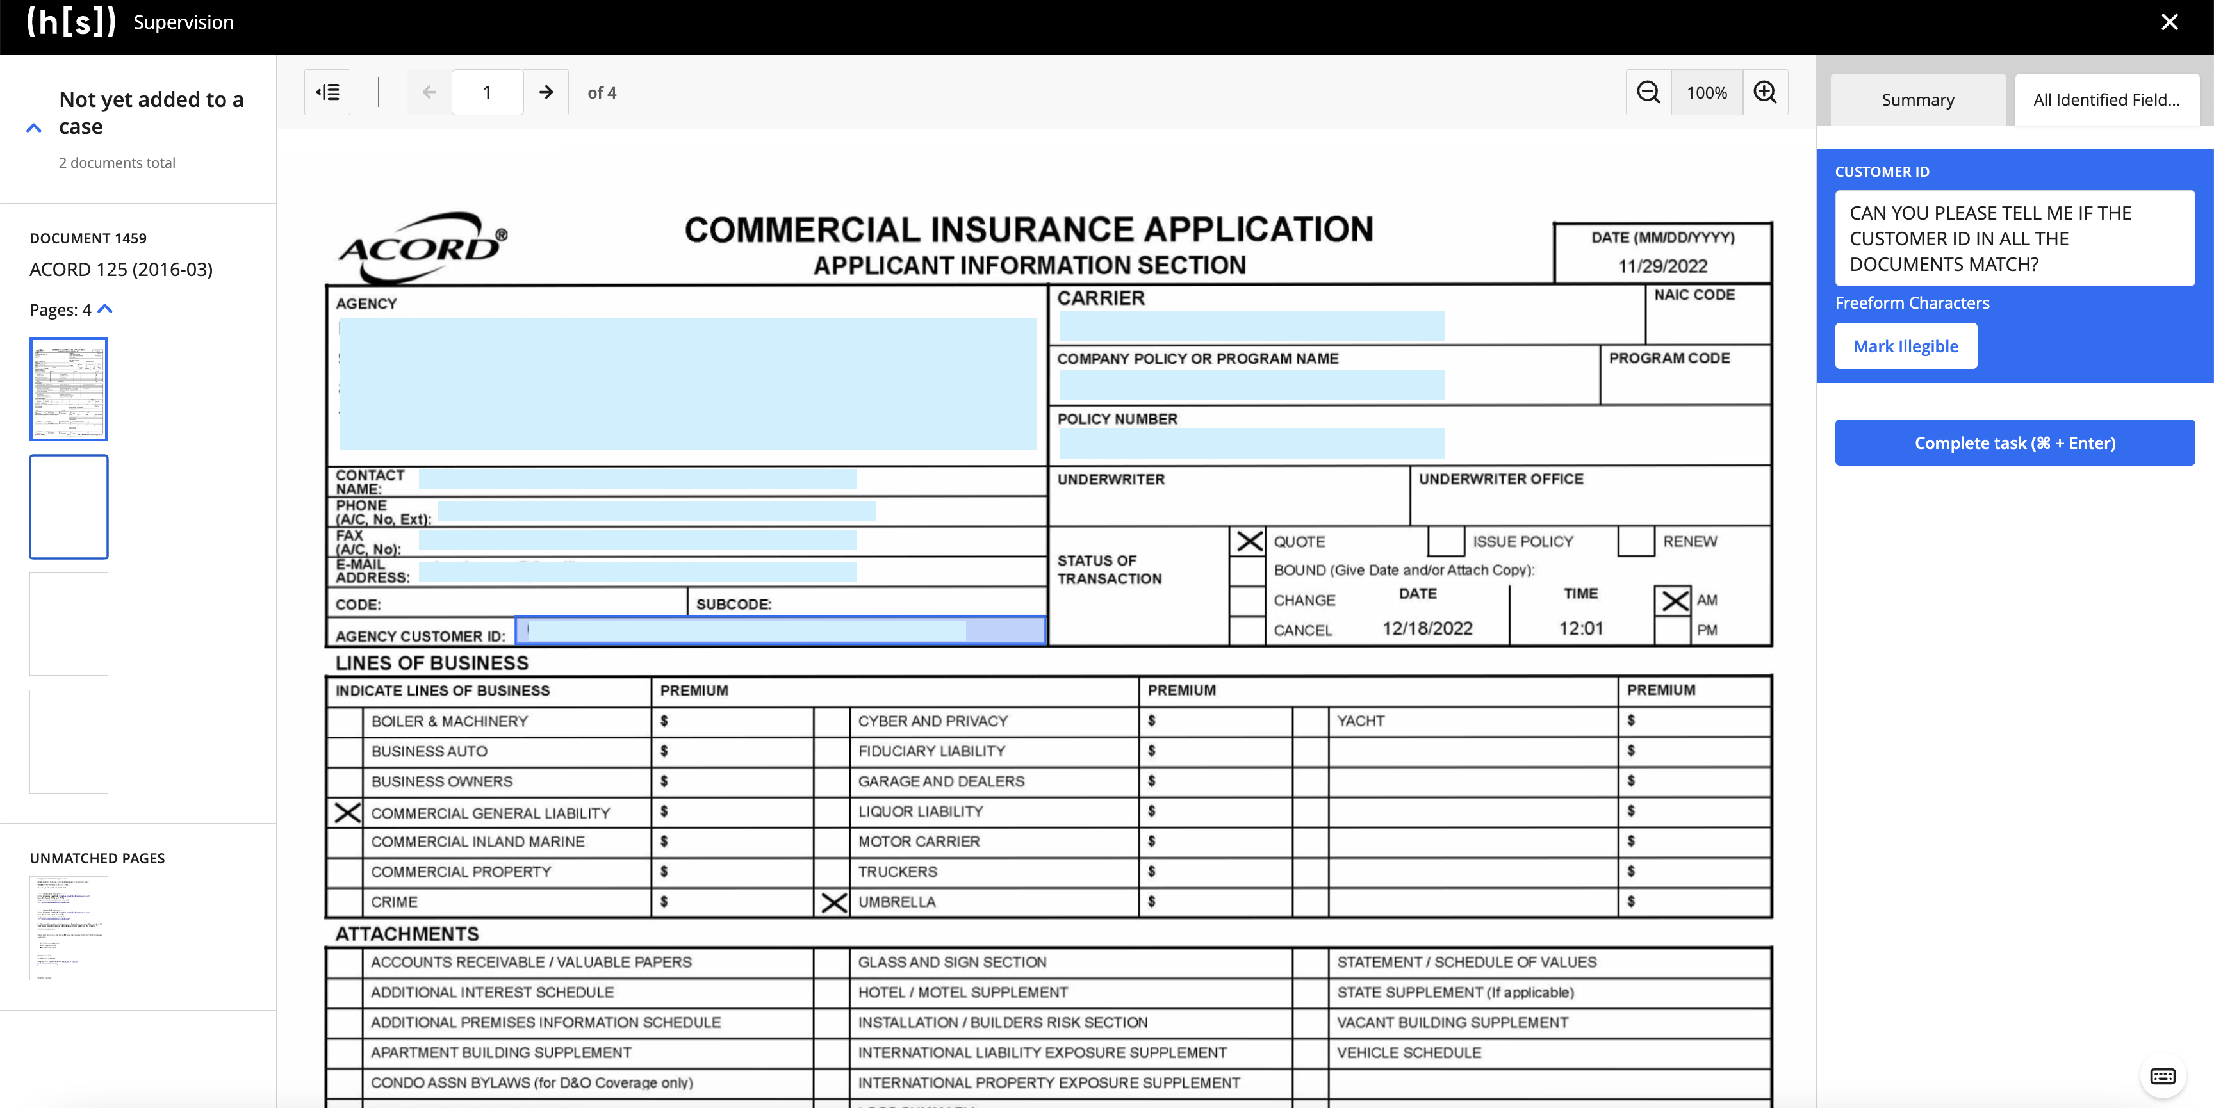Uncheck the QUOTE checkbox
This screenshot has width=2214, height=1108.
[x=1249, y=542]
